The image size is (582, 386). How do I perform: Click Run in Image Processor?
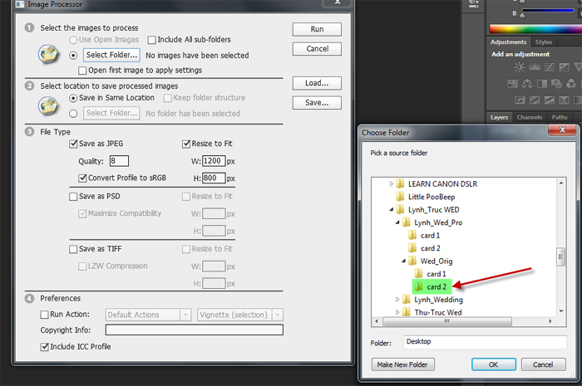click(317, 29)
